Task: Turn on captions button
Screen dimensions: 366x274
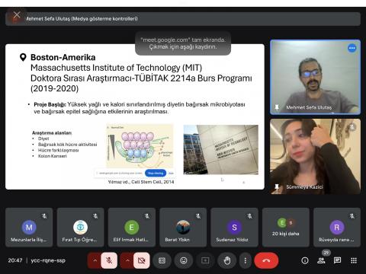Action: [x=162, y=260]
